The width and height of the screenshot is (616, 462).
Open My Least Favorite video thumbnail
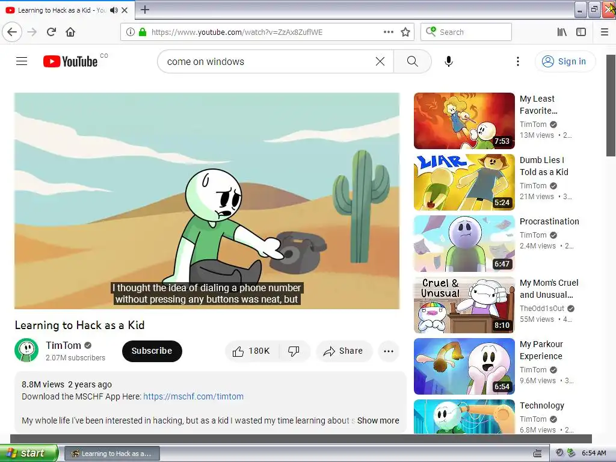[x=464, y=120]
